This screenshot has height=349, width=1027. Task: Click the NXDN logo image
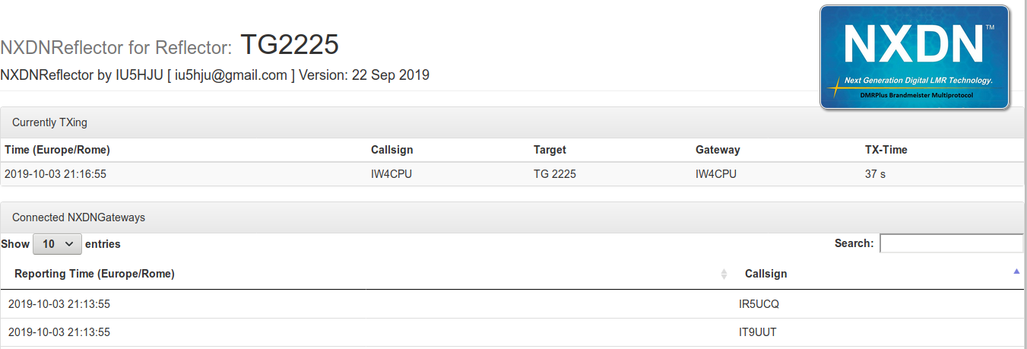click(x=914, y=57)
